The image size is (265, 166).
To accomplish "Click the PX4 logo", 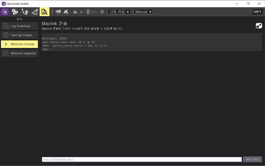I will 257,12.
